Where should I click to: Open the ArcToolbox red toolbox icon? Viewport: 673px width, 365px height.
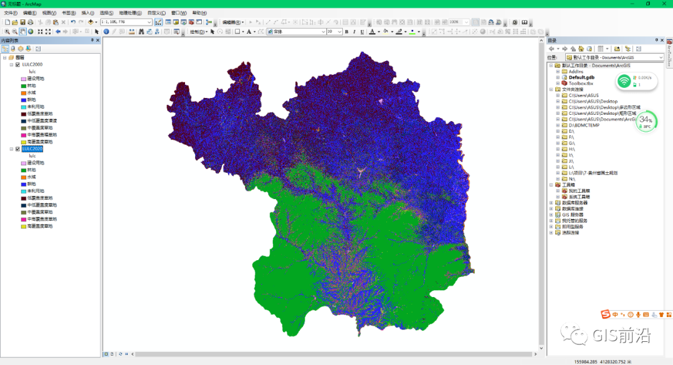coord(191,22)
